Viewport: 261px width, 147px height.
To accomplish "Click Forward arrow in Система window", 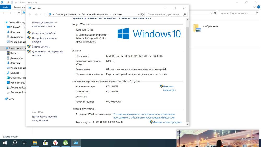I will [x=36, y=14].
